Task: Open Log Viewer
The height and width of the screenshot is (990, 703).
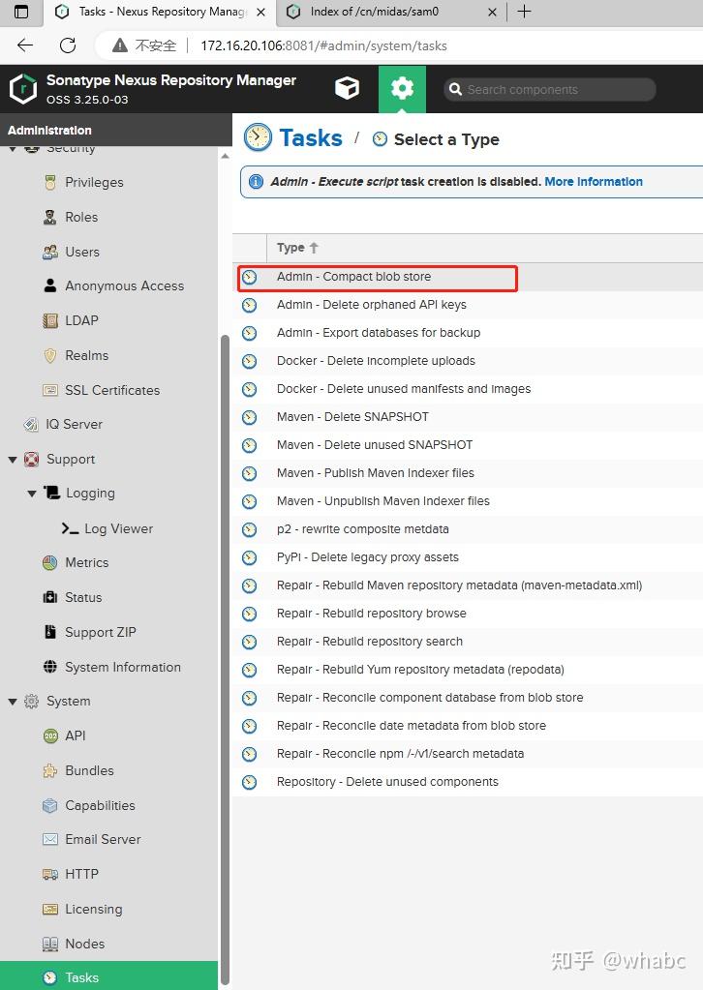Action: coord(119,528)
